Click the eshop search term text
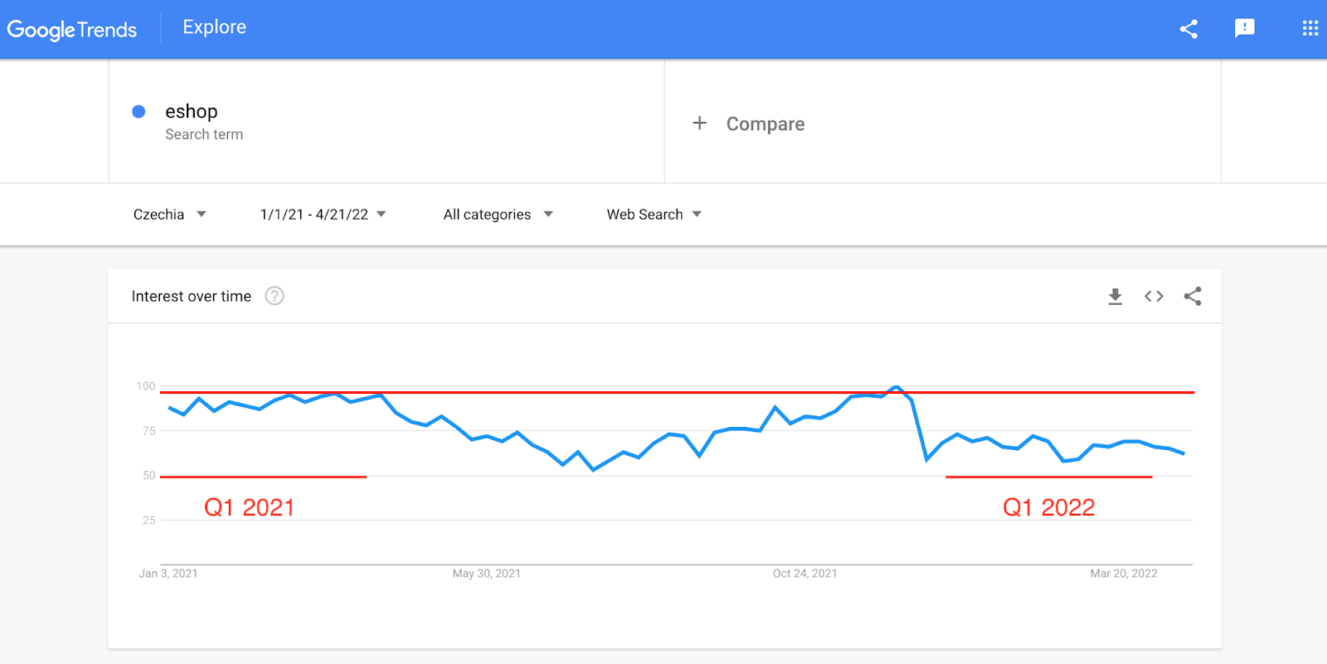Image resolution: width=1327 pixels, height=664 pixels. (191, 111)
